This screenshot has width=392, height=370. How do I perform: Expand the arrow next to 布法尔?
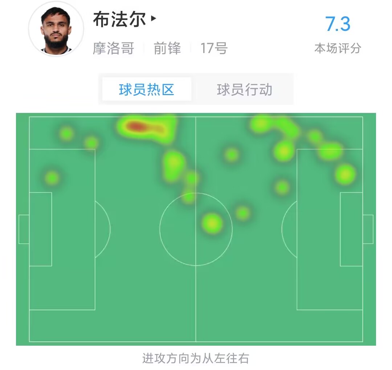click(154, 18)
